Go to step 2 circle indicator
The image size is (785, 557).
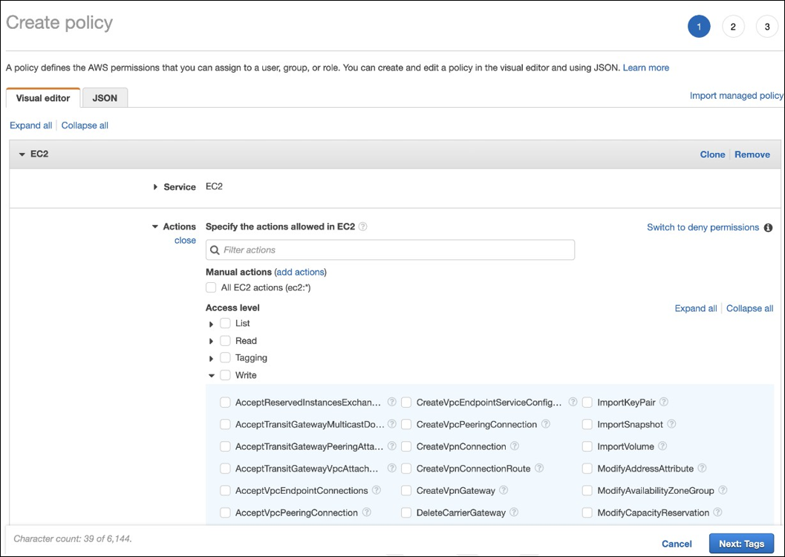tap(732, 27)
